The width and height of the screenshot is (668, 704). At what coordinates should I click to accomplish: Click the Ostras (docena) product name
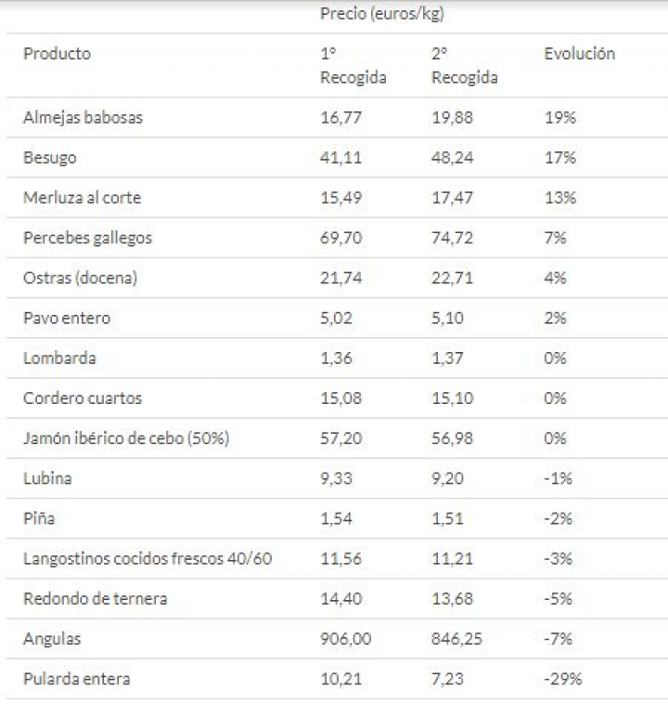point(80,278)
